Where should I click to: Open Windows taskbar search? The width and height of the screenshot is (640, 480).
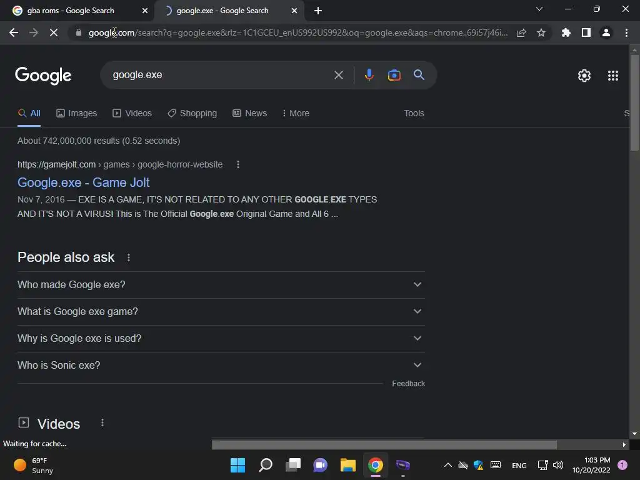[x=265, y=465]
